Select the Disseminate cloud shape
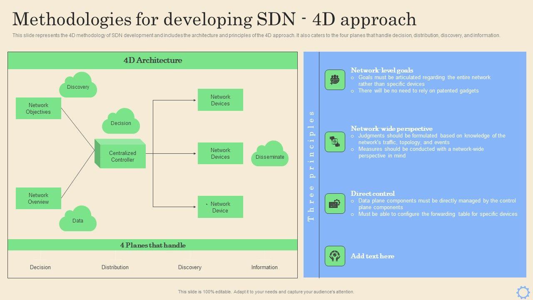Image resolution: width=533 pixels, height=300 pixels. [270, 155]
